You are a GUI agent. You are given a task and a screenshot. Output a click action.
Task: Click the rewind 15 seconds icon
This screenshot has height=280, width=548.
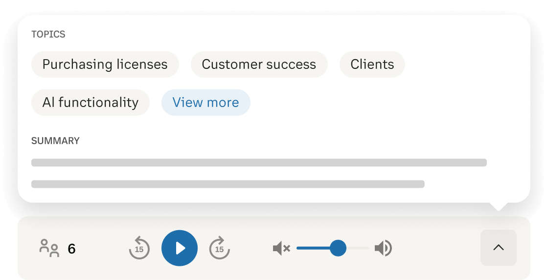pos(139,248)
